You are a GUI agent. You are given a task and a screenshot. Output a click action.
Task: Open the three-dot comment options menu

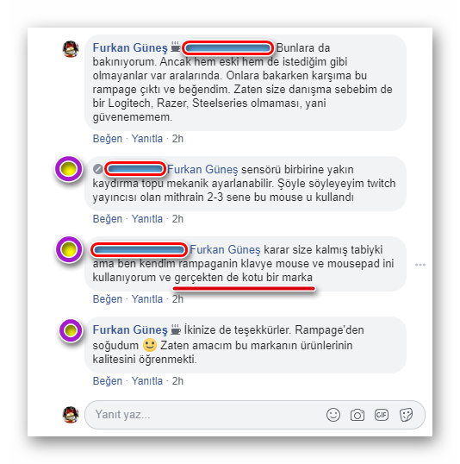[x=420, y=265]
